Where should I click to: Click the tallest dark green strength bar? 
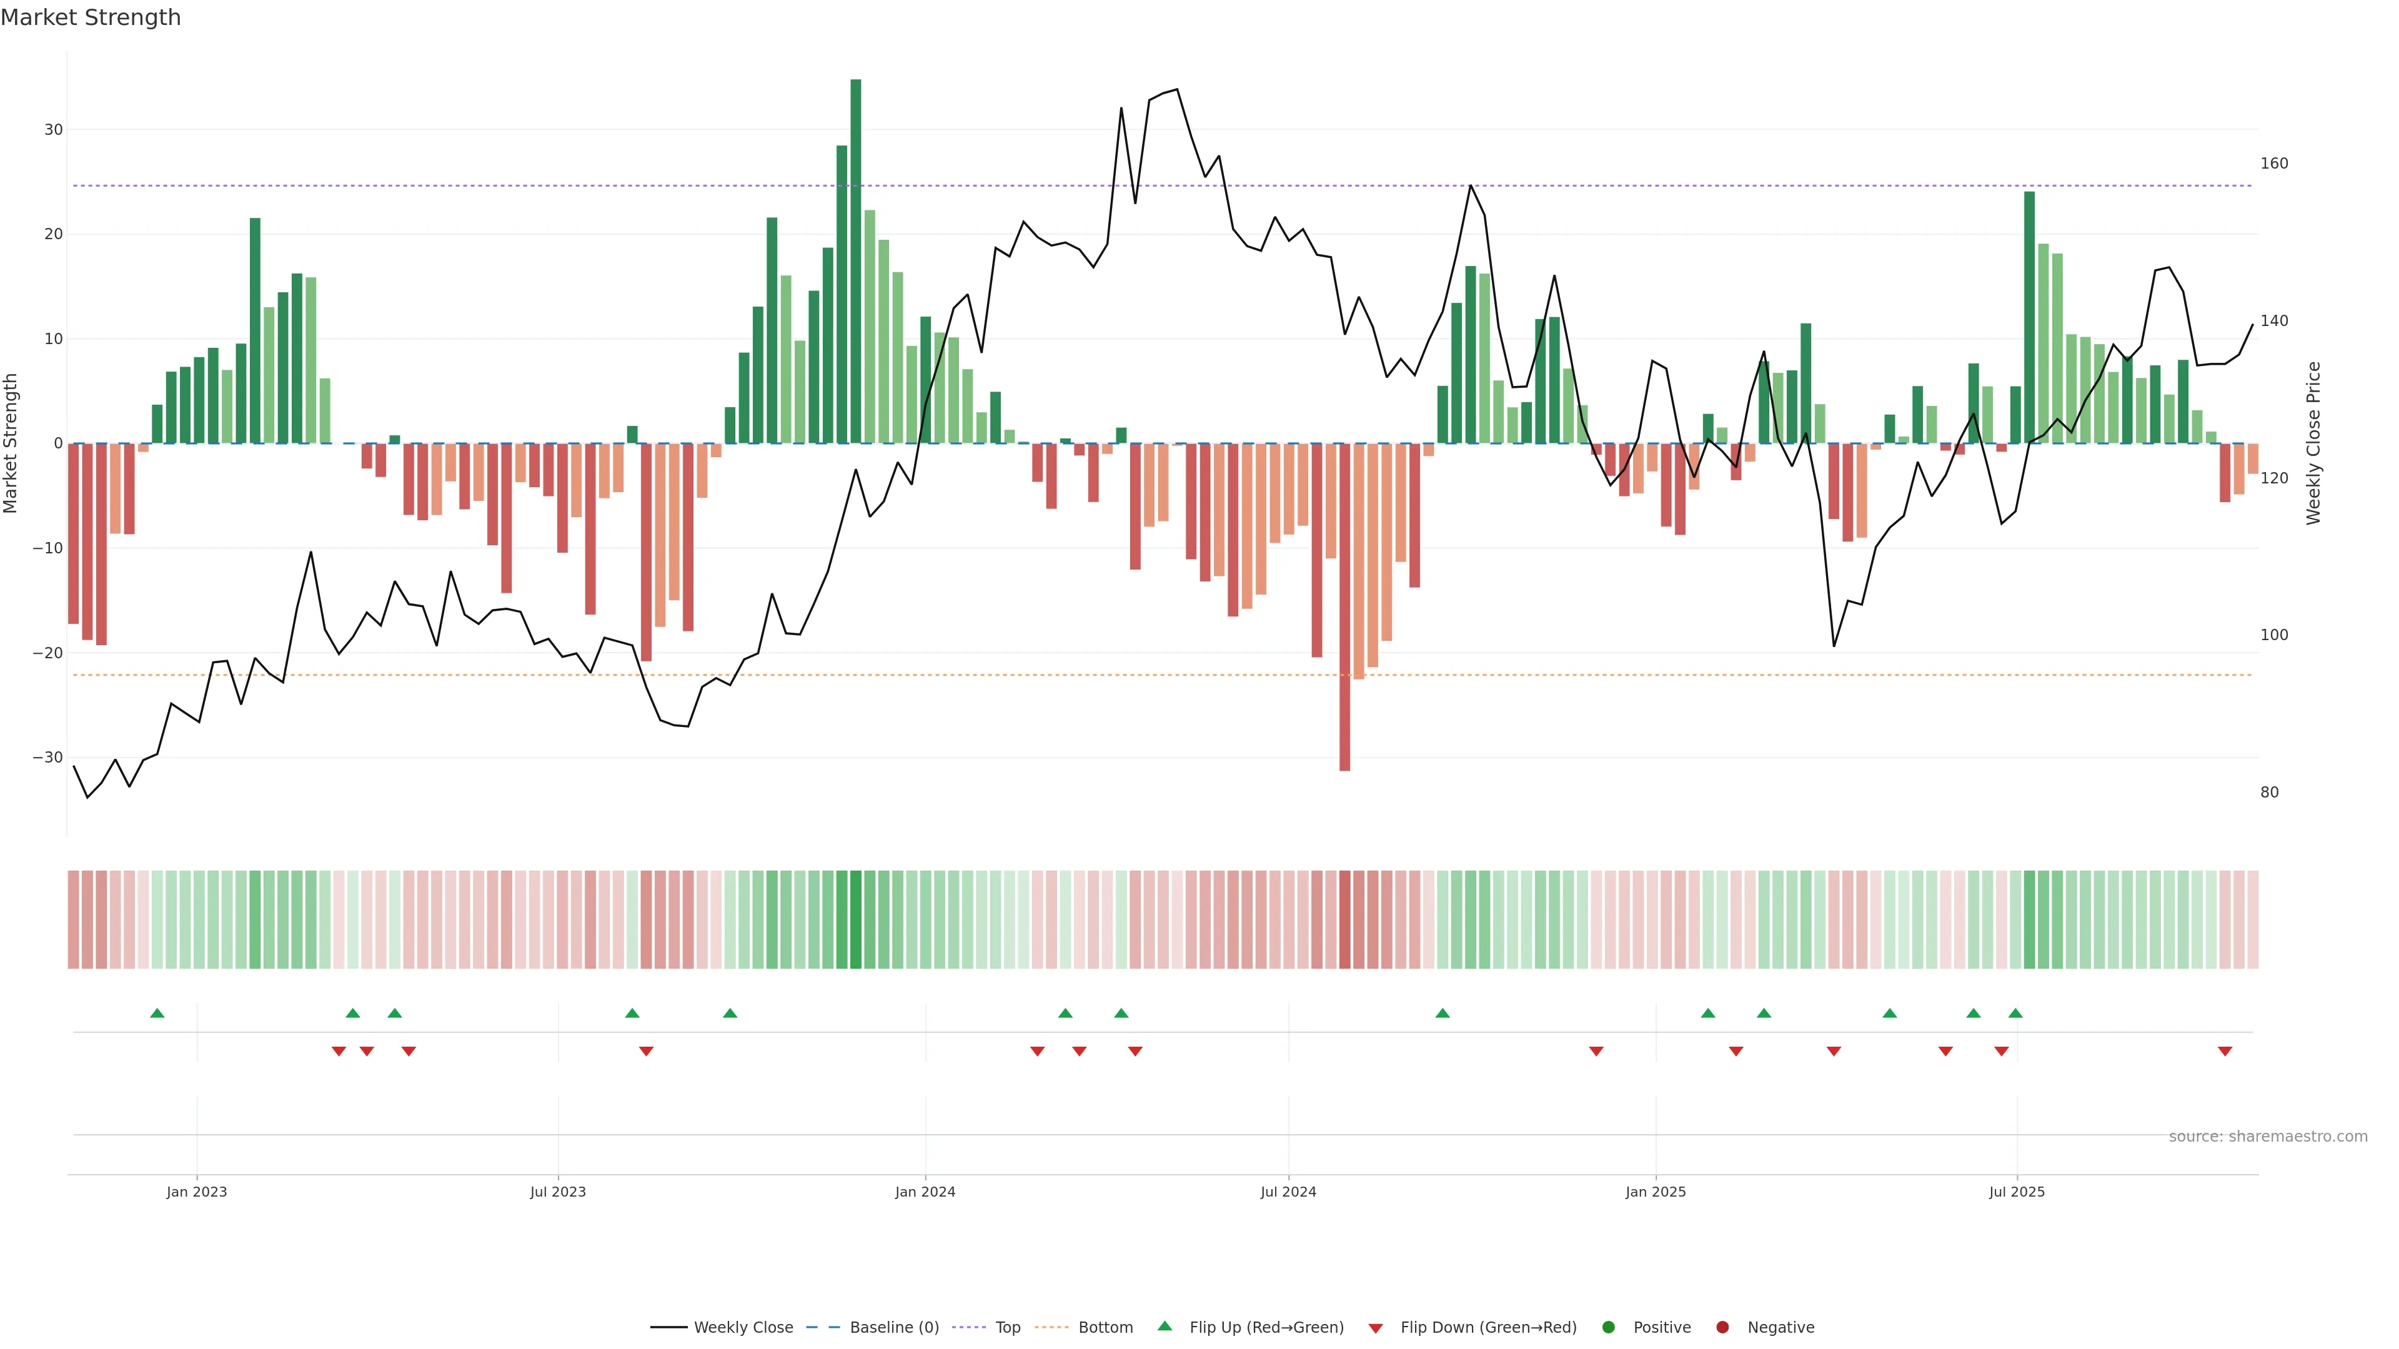pyautogui.click(x=856, y=260)
